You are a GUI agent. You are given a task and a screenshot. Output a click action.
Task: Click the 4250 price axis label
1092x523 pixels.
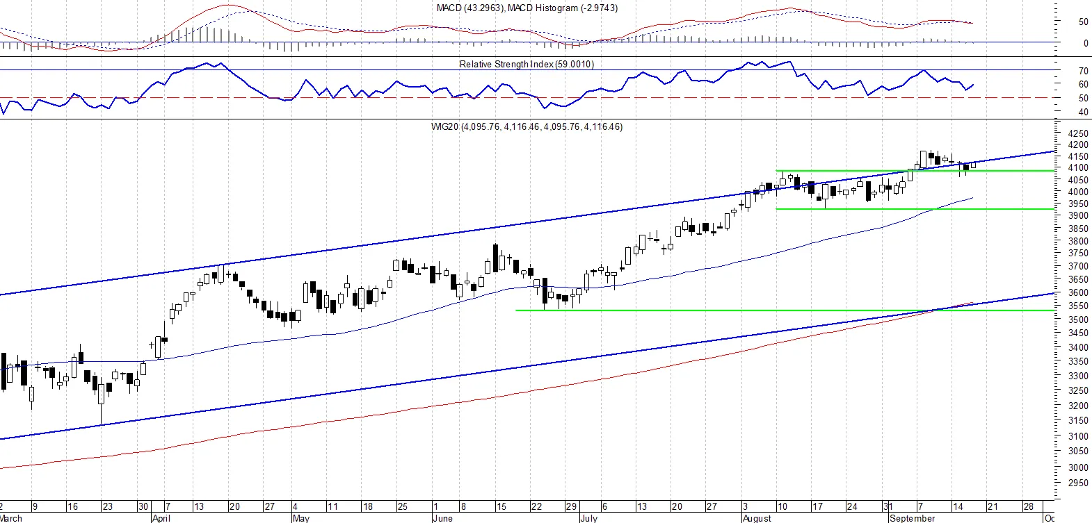[1078, 133]
